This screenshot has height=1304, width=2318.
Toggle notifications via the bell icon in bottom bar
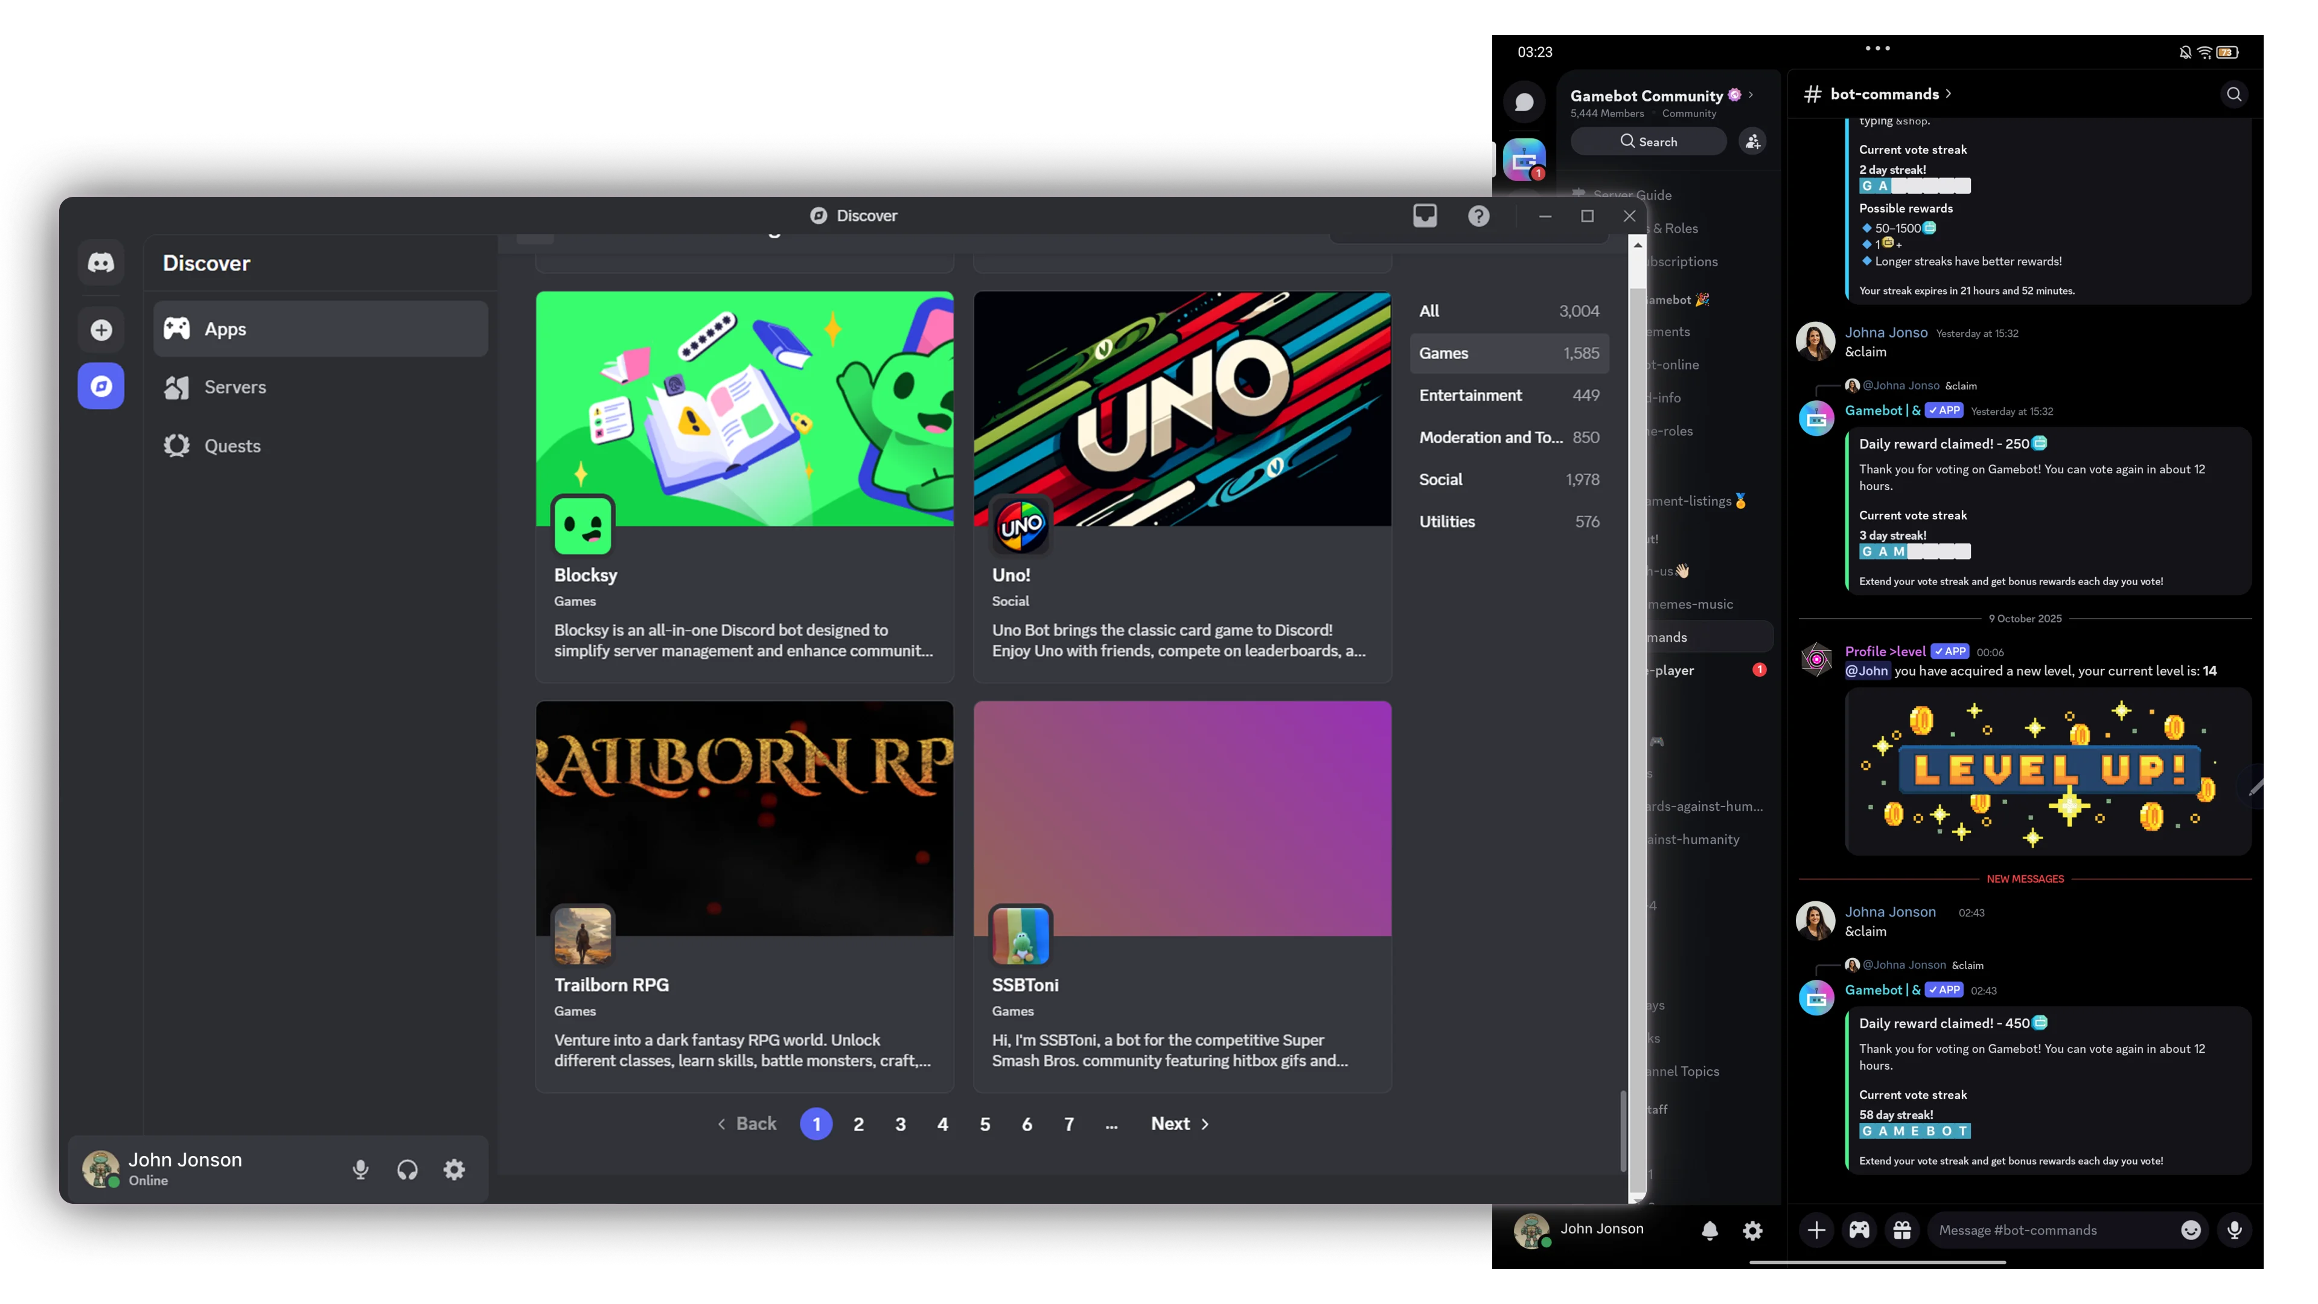pos(1710,1230)
